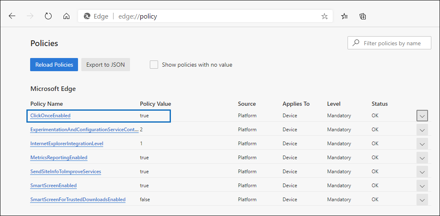Open SmartScreenForTrustedDownloadsEnabled link
440x216 pixels.
[78, 200]
